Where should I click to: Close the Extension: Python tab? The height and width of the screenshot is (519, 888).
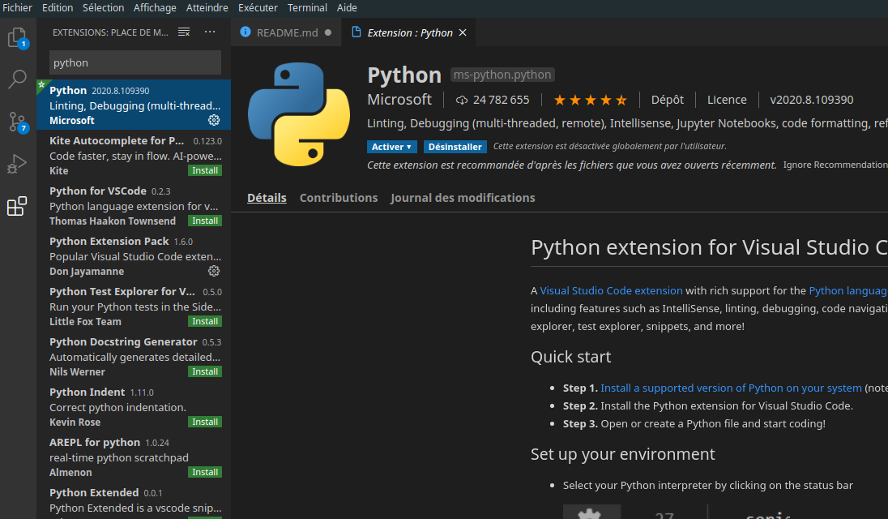pyautogui.click(x=463, y=33)
